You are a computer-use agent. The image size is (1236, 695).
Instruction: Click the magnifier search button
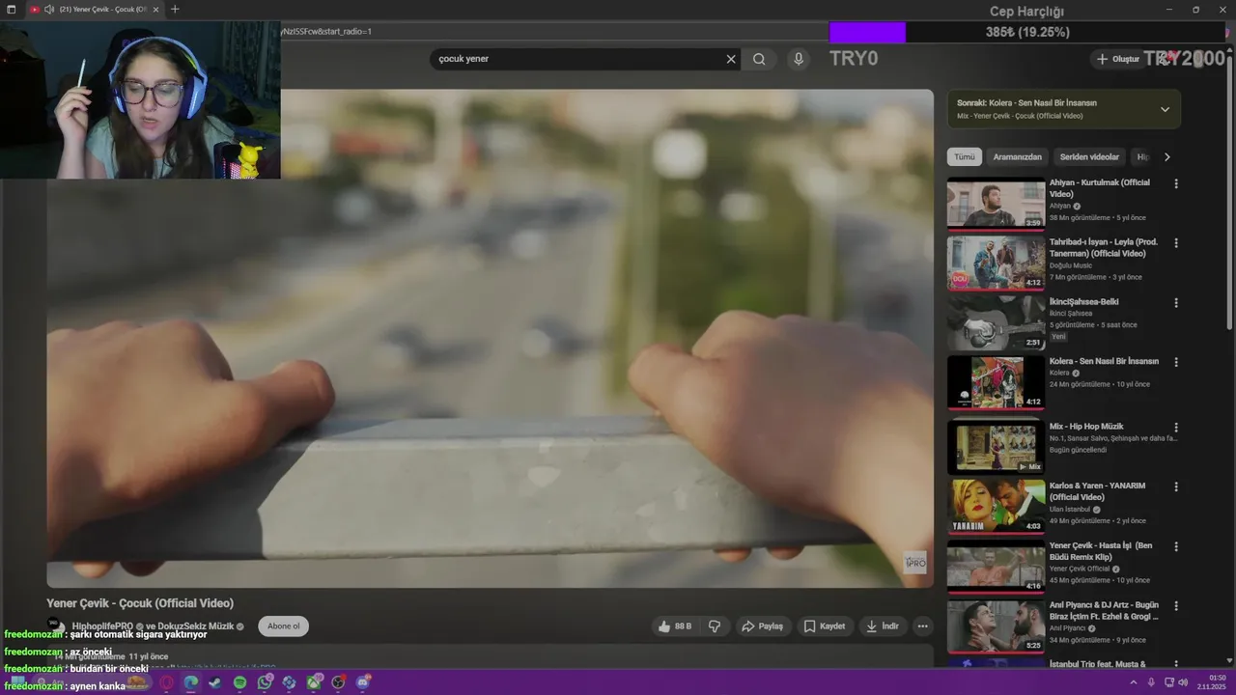[x=759, y=59]
